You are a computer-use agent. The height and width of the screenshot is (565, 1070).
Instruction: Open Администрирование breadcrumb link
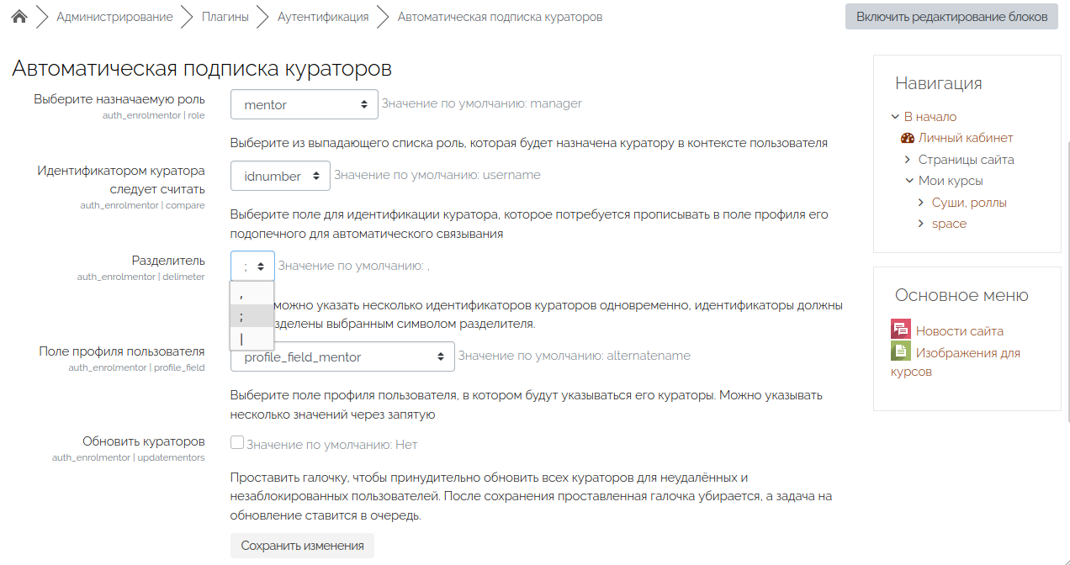pyautogui.click(x=114, y=17)
